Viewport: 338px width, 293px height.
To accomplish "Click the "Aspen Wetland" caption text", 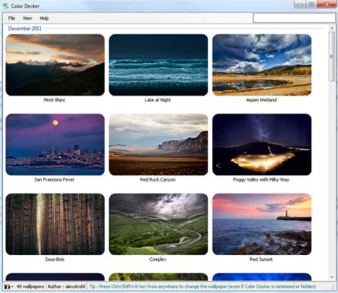I will click(261, 100).
